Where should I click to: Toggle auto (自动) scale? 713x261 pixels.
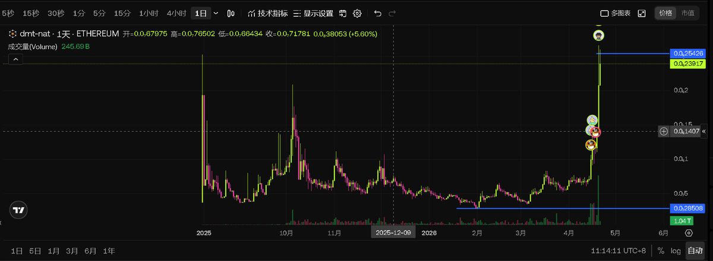coord(694,251)
